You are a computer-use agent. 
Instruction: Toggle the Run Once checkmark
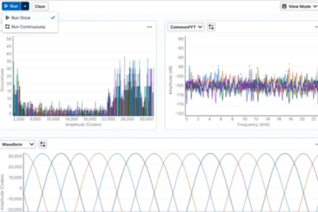tap(53, 18)
